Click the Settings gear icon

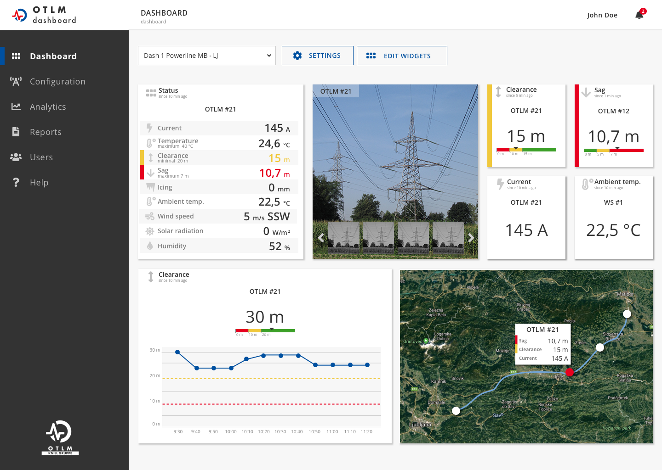point(297,56)
